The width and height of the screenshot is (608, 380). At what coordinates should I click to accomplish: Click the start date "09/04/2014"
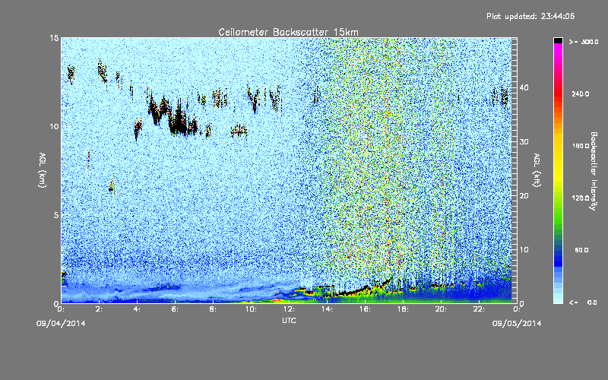(x=61, y=324)
